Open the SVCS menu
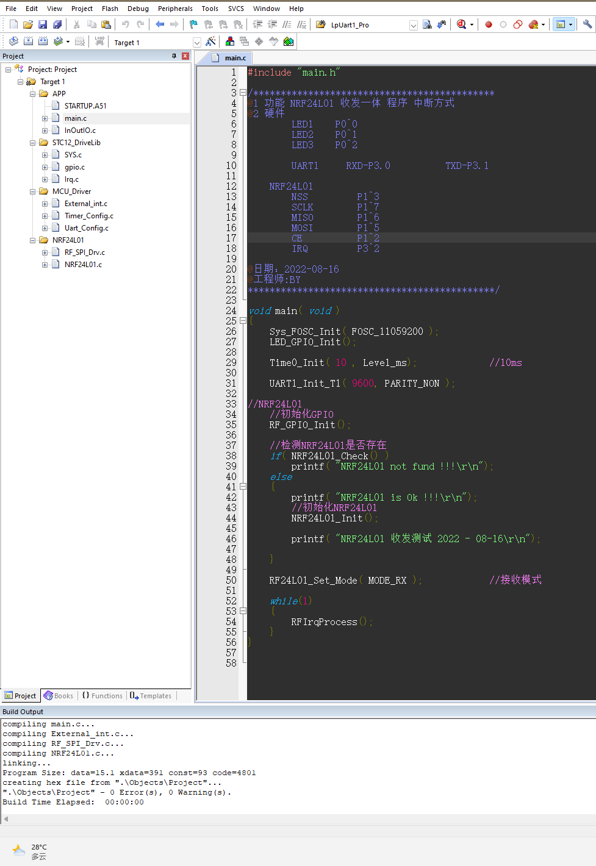Viewport: 596px width, 866px height. (236, 9)
